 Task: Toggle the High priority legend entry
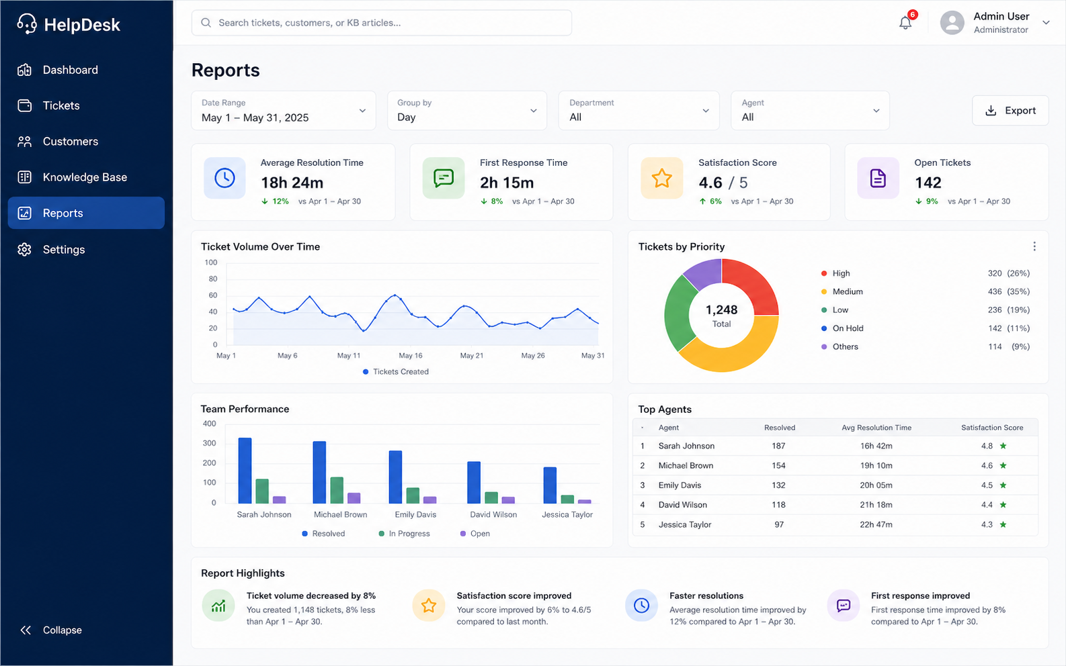tap(835, 273)
